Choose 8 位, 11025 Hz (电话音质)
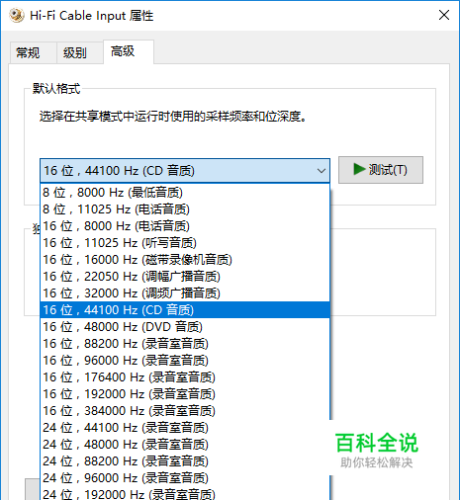460x500 pixels. pos(185,209)
